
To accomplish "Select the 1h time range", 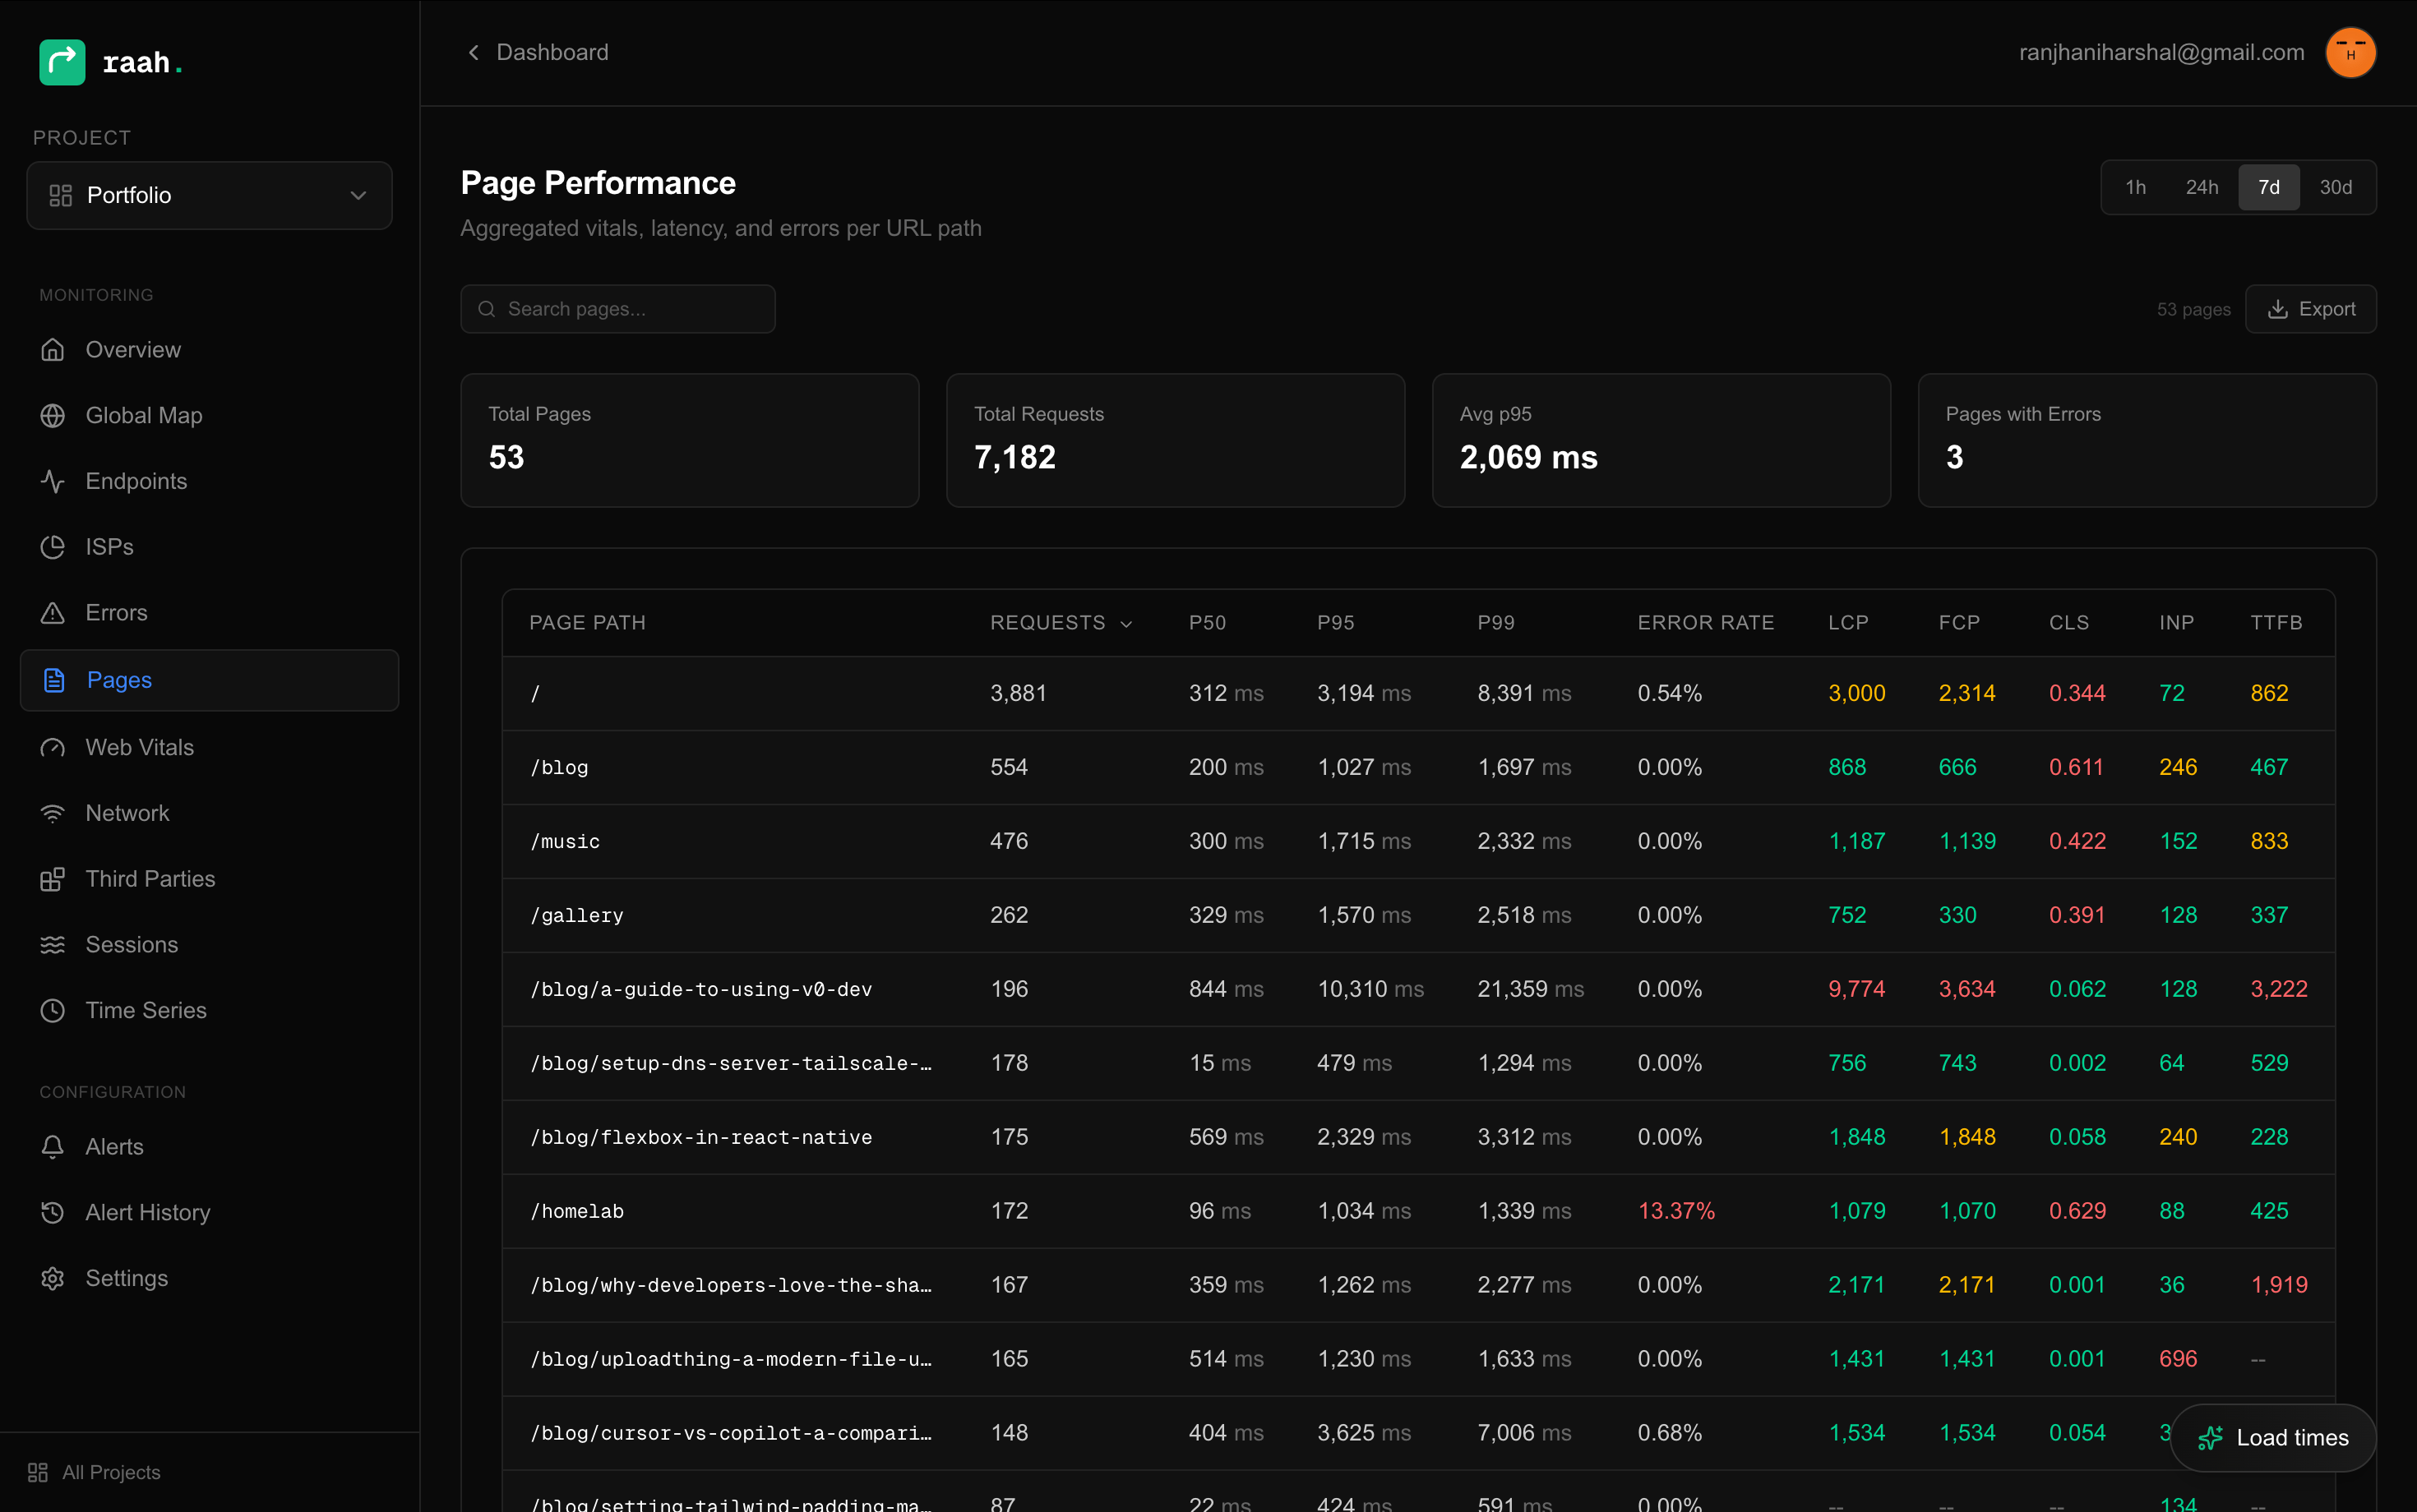I will (2135, 187).
